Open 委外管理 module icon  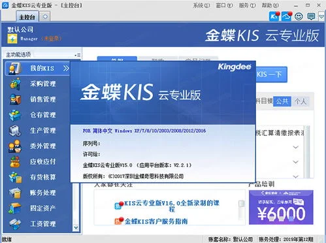coord(15,146)
